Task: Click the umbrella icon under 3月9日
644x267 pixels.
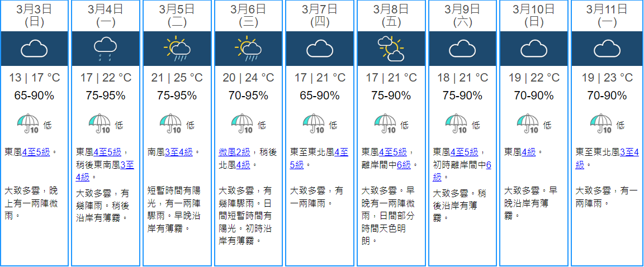Action: click(457, 125)
